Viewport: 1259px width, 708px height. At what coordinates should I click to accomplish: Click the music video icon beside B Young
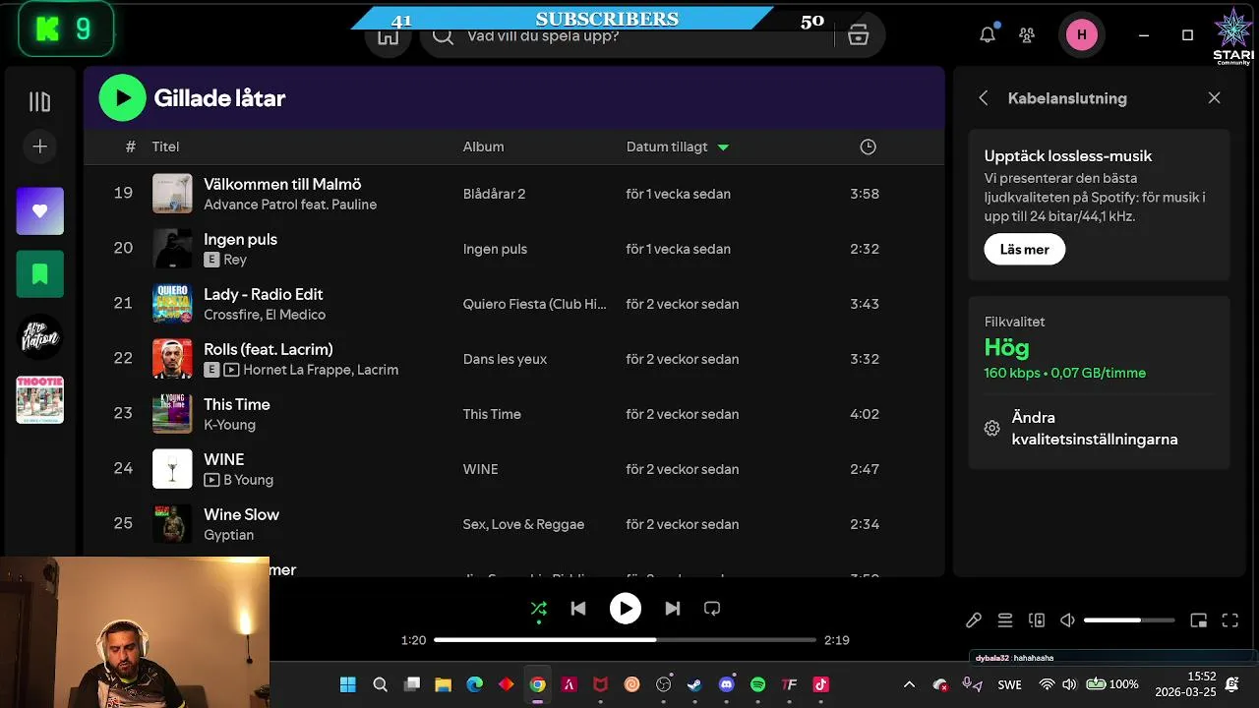coord(211,480)
